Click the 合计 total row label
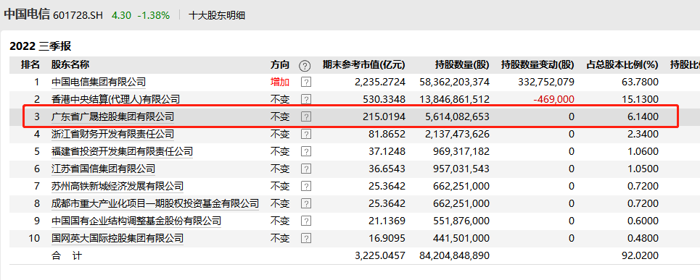The width and height of the screenshot is (700, 280). pos(67,256)
